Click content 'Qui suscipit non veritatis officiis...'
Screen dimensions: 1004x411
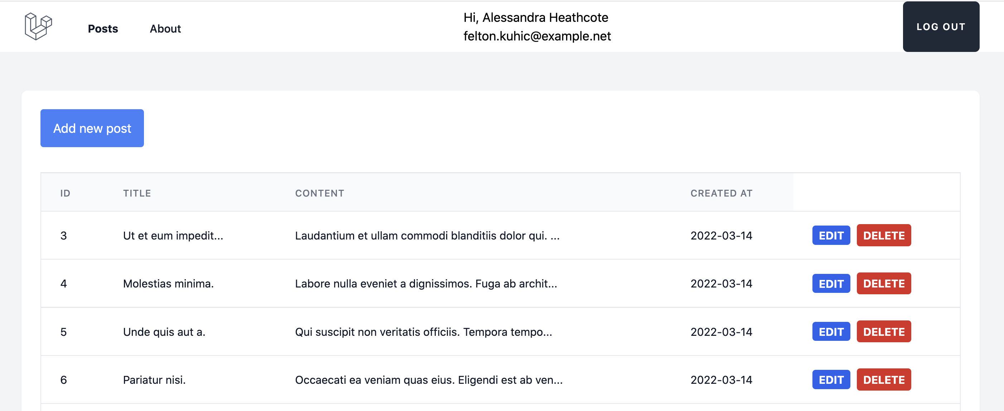(x=424, y=332)
